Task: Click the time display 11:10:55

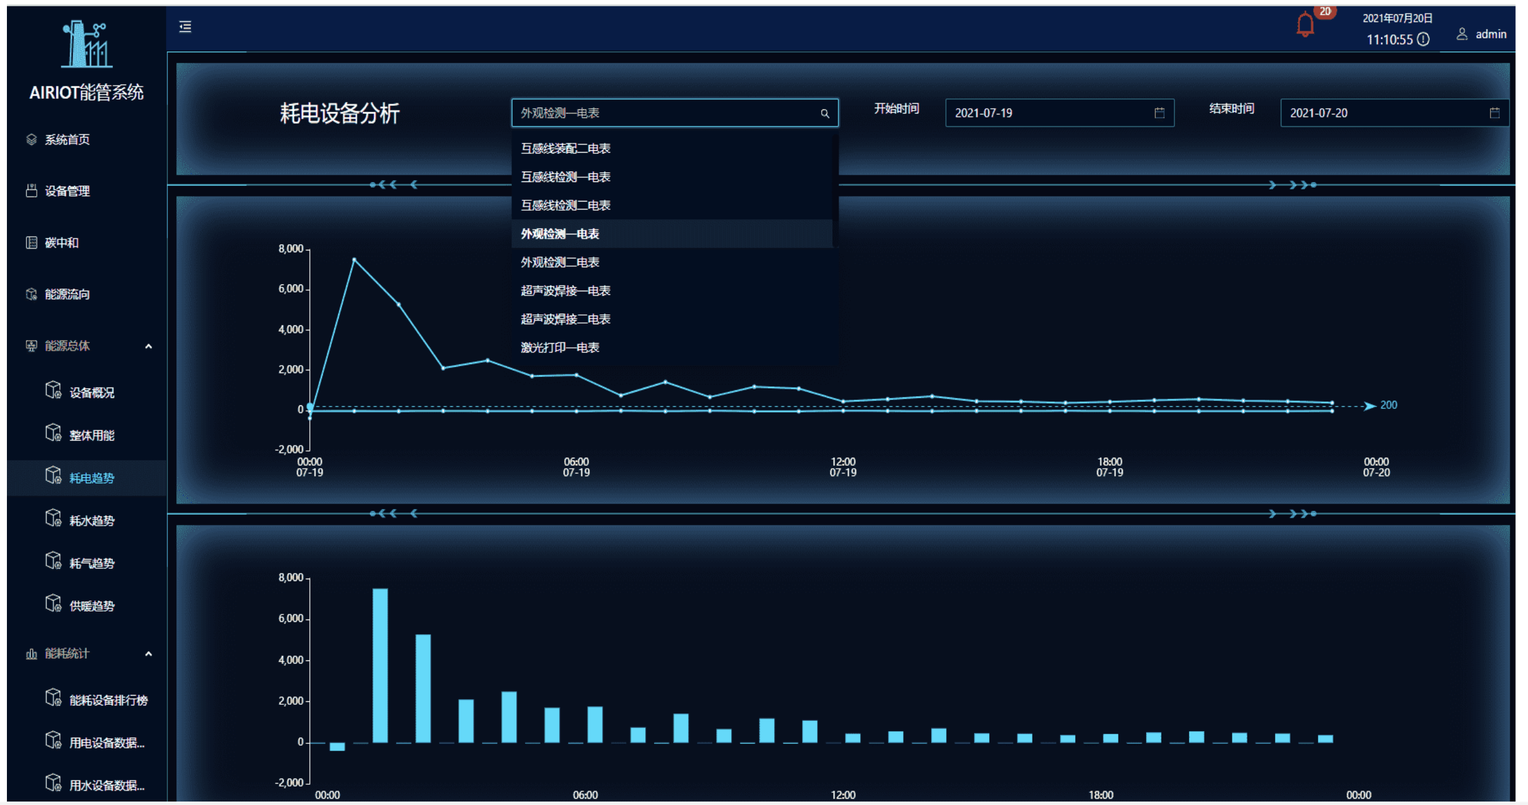Action: 1389,40
